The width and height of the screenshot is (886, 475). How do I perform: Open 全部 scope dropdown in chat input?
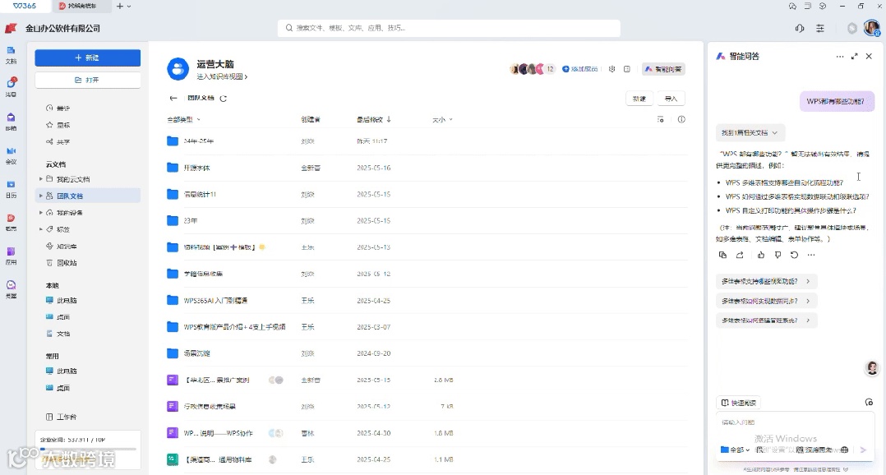pyautogui.click(x=735, y=450)
